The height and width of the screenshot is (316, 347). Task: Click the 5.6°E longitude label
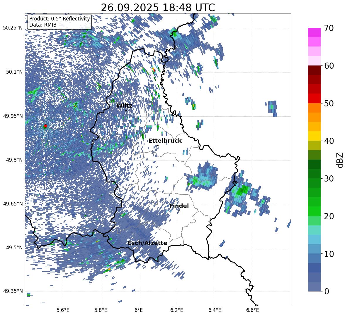(63, 310)
